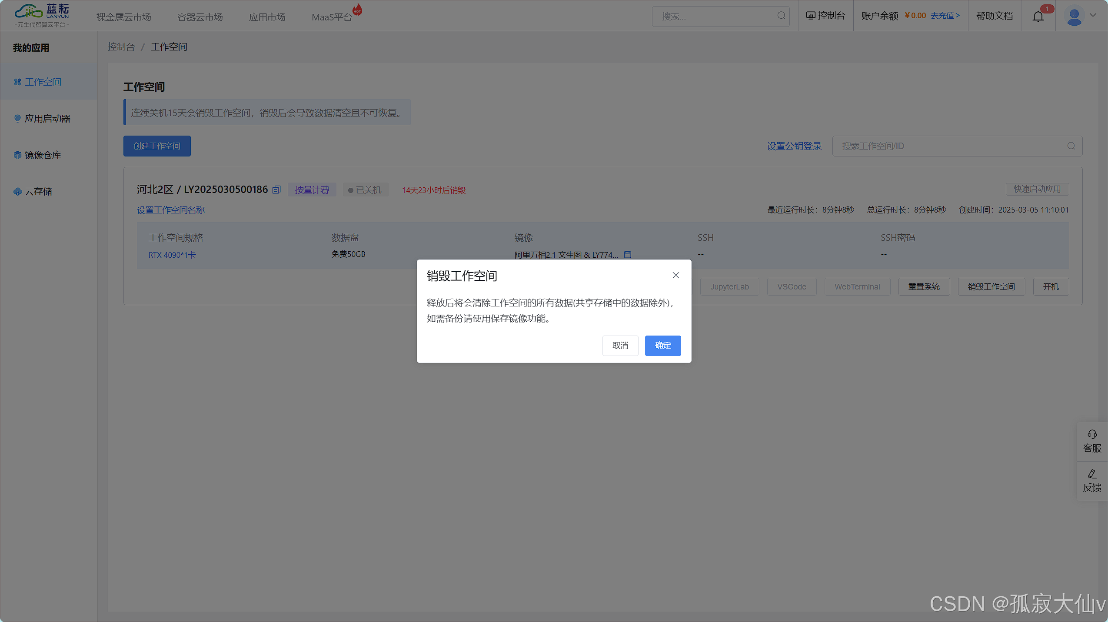
Task: Copy workspace ID LY2025030500186 icon
Action: [x=276, y=190]
